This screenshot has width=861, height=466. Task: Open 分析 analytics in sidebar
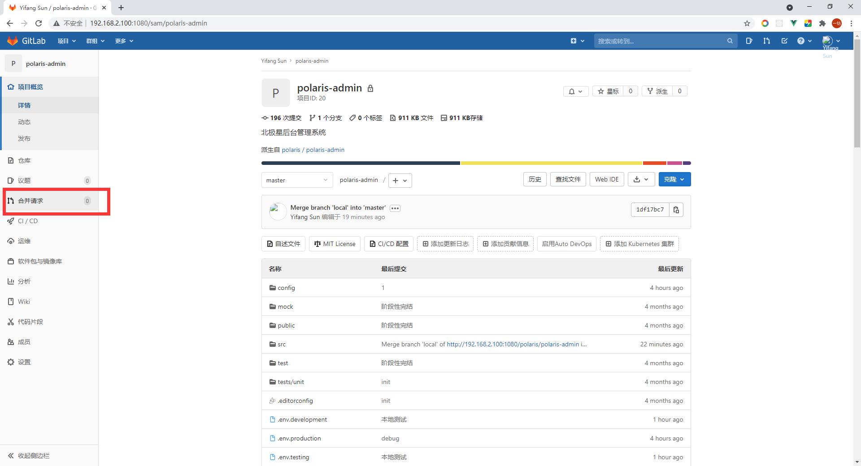coord(49,281)
